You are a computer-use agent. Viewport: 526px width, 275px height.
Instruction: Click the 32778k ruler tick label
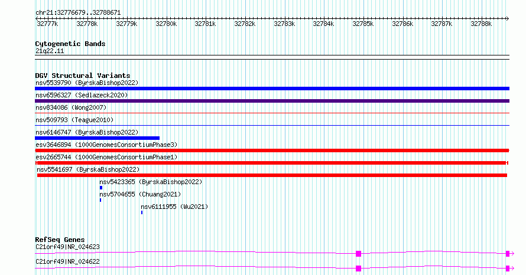click(87, 24)
